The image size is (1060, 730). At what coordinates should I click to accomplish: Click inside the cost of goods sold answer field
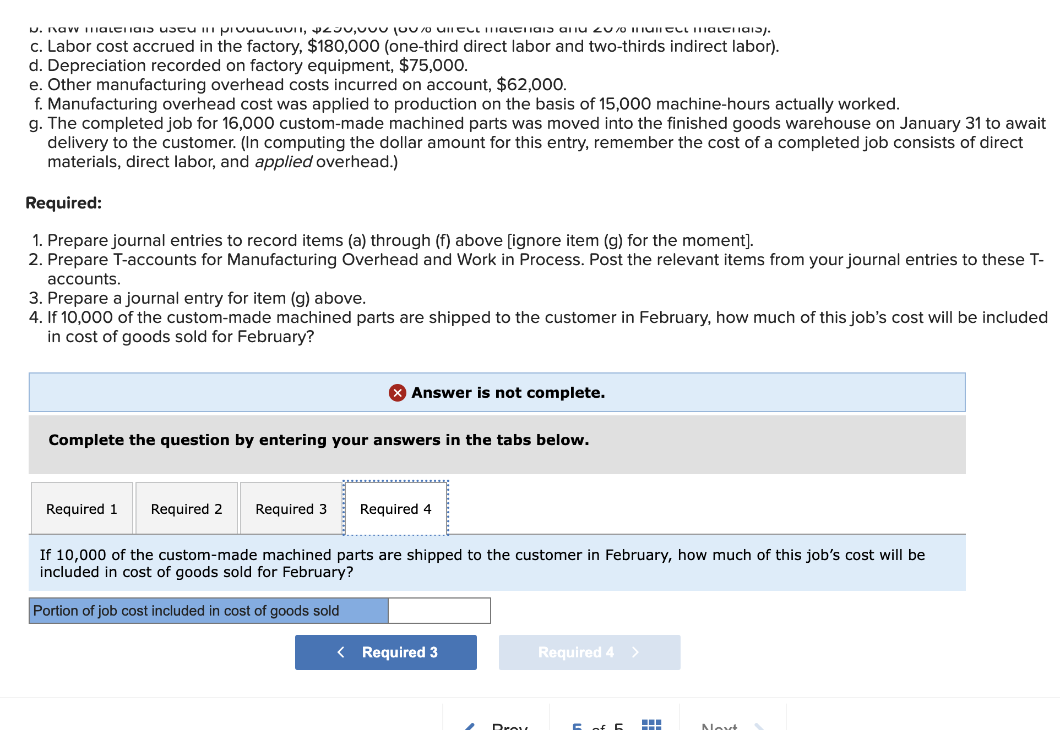pos(439,611)
